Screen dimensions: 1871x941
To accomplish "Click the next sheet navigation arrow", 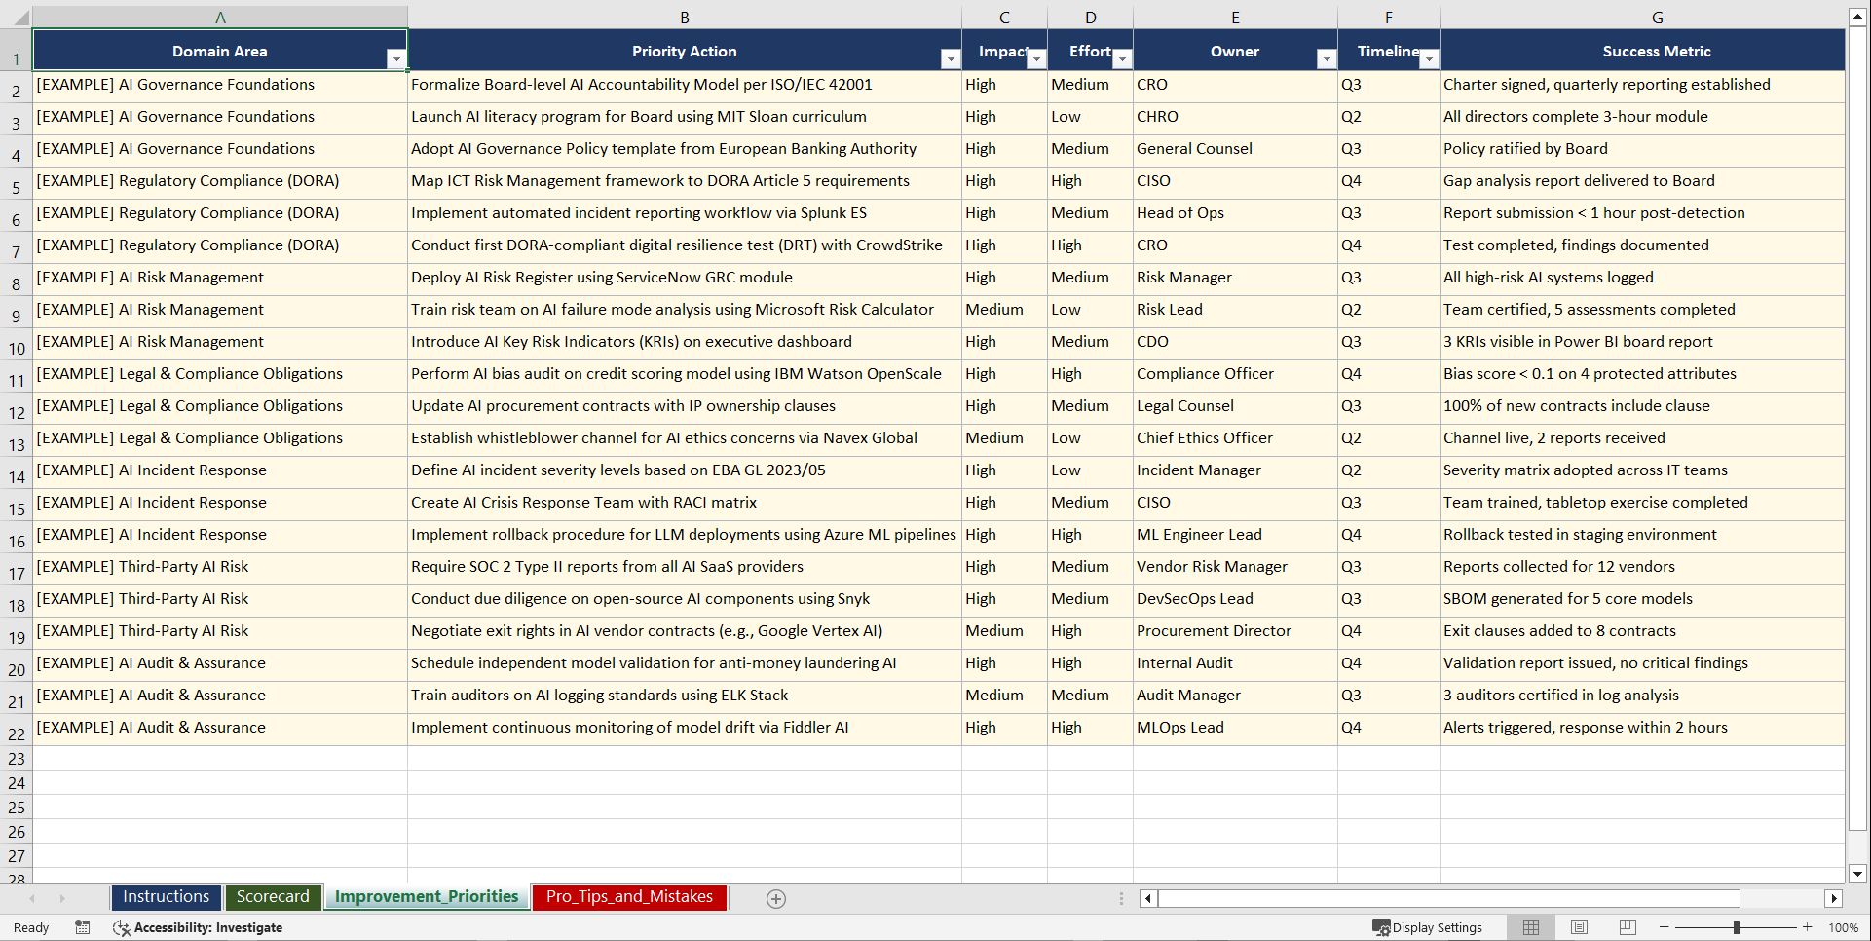I will pyautogui.click(x=62, y=898).
